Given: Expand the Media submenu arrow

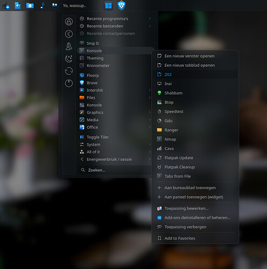Looking at the screenshot, I should click(150, 119).
